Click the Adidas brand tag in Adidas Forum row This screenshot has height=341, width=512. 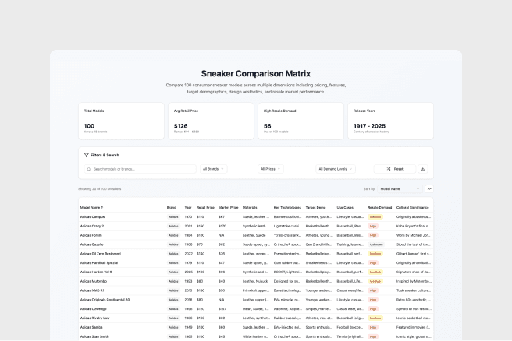click(173, 235)
